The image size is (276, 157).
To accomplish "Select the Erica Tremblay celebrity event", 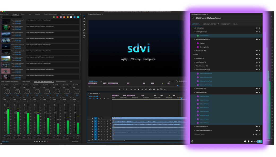I will 204,36.
